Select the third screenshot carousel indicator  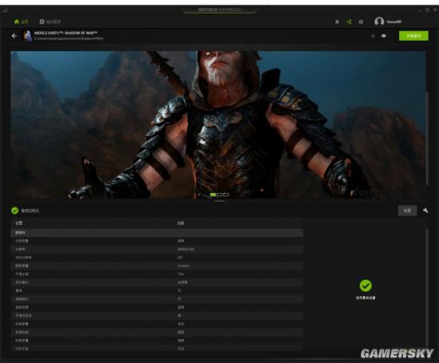(x=227, y=195)
